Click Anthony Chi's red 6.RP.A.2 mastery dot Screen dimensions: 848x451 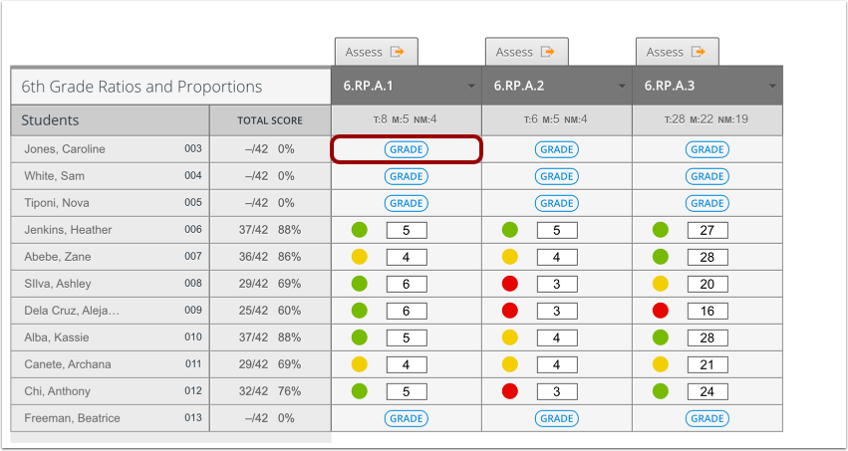[x=509, y=391]
